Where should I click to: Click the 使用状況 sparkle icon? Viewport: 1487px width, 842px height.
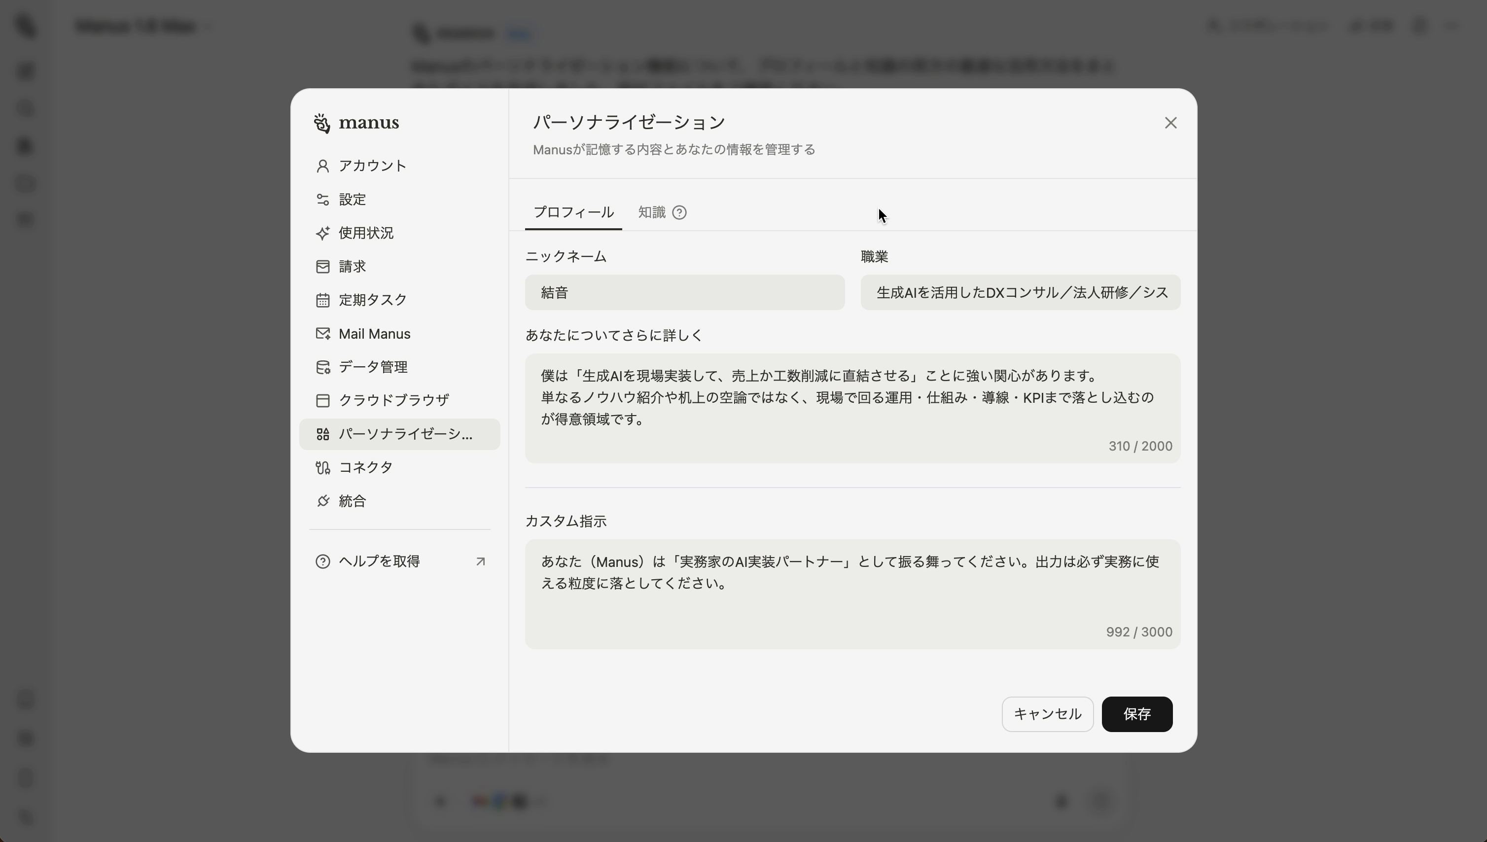[323, 233]
